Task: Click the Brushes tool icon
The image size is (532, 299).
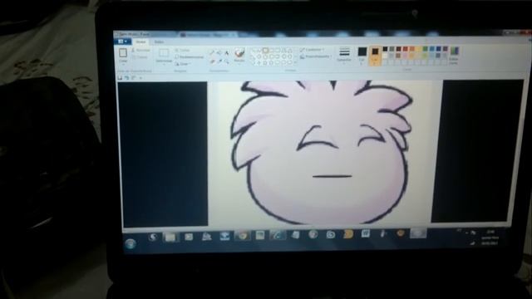Action: pyautogui.click(x=239, y=52)
